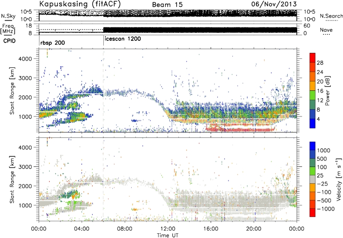343x238 pixels.
Task: Click the "-100" velocity colorbar tick
Action: click(324, 192)
